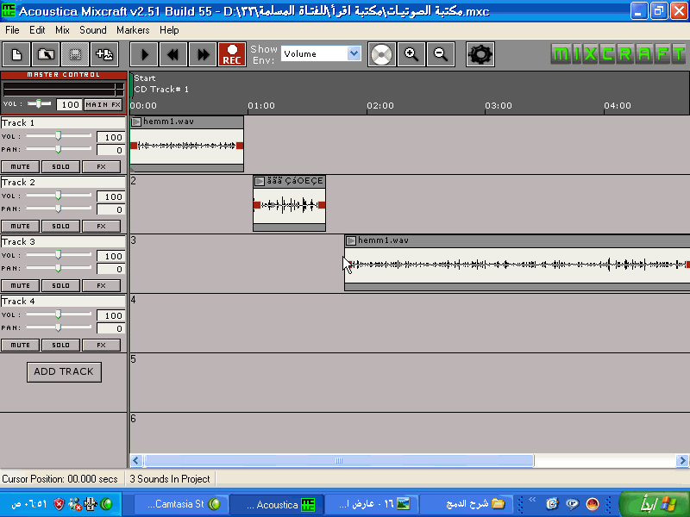Create a new project with the blank page icon
The image size is (690, 517).
(16, 54)
